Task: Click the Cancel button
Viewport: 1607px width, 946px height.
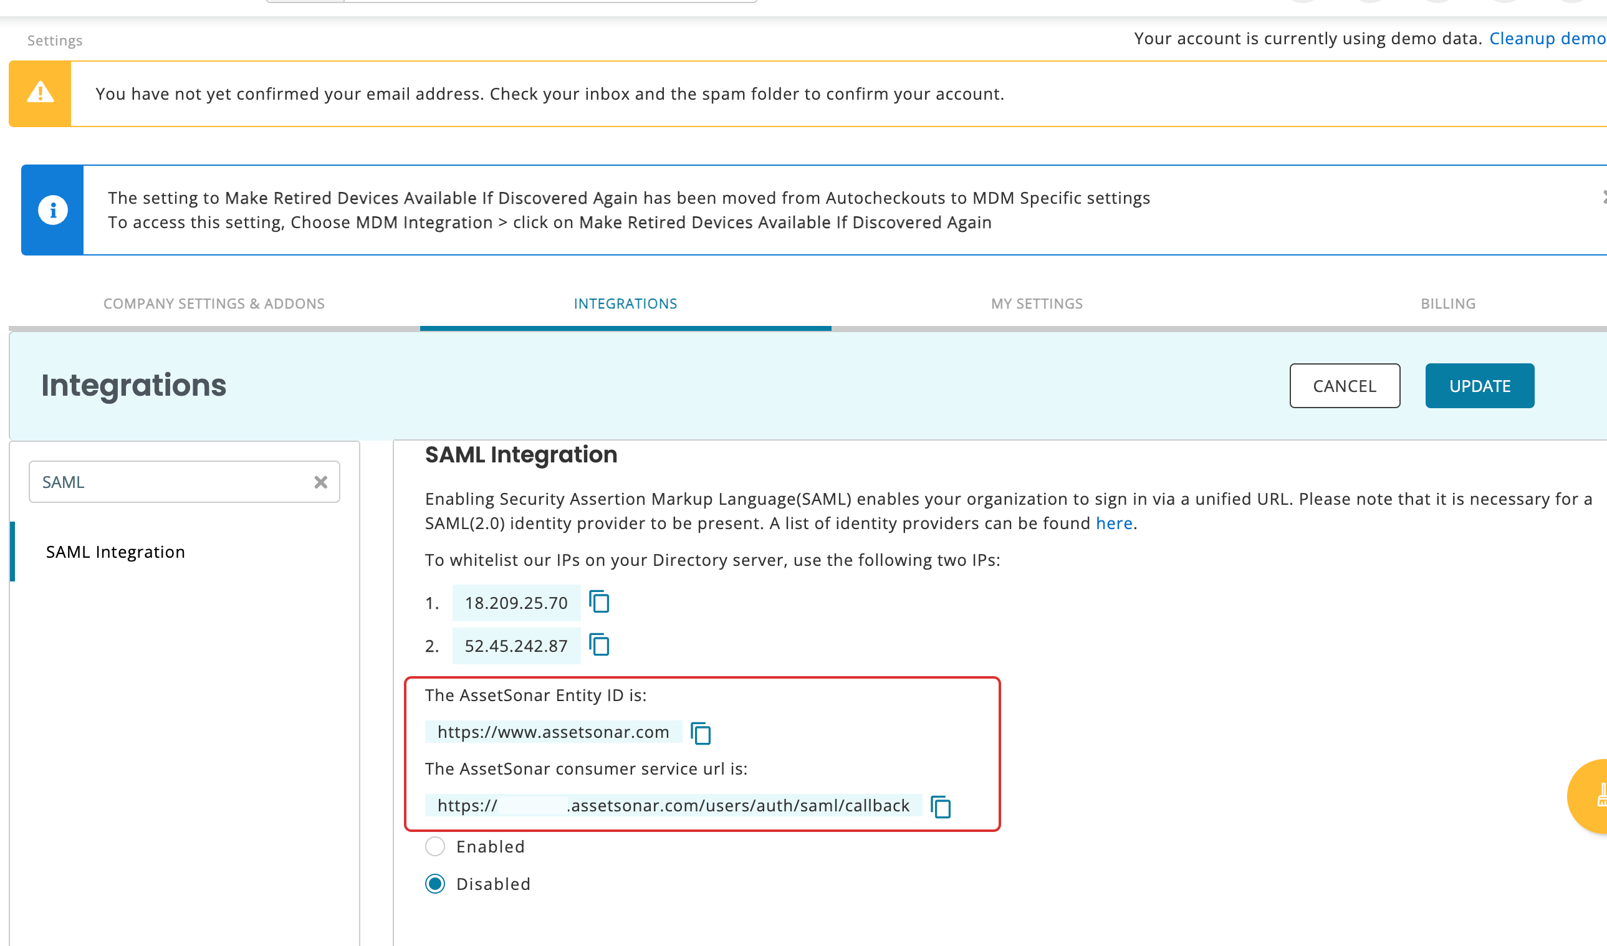Action: pos(1345,386)
